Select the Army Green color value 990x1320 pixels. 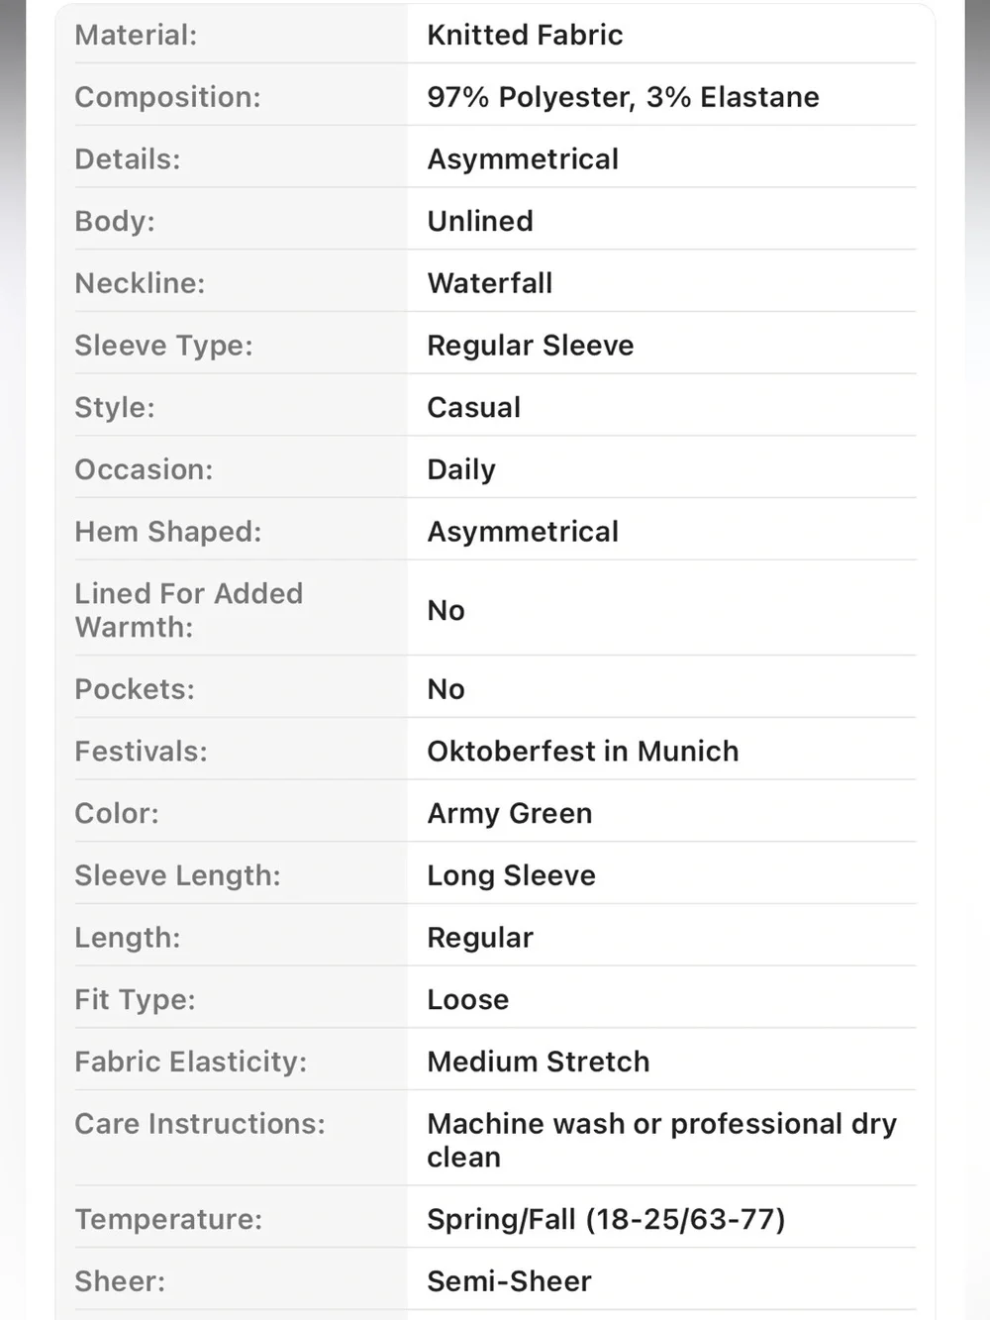pyautogui.click(x=510, y=814)
